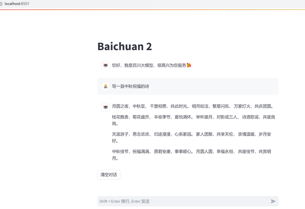
Task: Click the poem line starting 天涯游子，思念浓浓
Action: pyautogui.click(x=191, y=137)
